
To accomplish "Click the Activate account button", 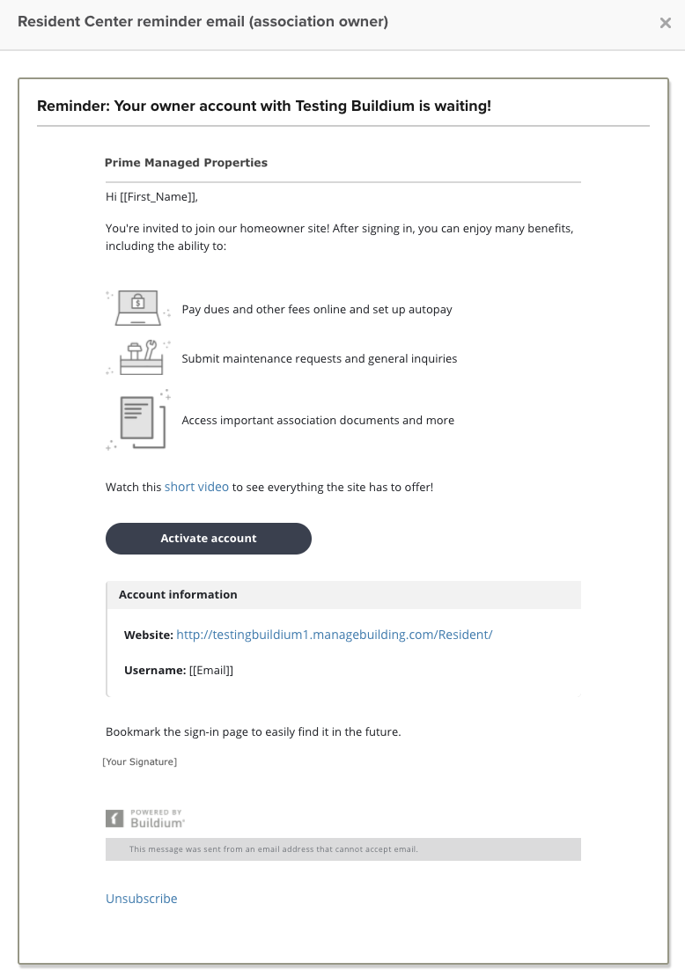I will [x=208, y=539].
